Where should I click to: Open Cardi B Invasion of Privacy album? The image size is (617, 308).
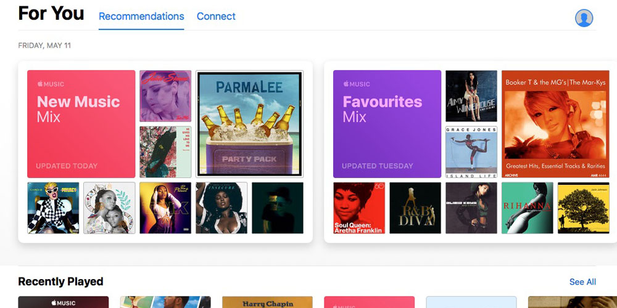[x=53, y=208]
